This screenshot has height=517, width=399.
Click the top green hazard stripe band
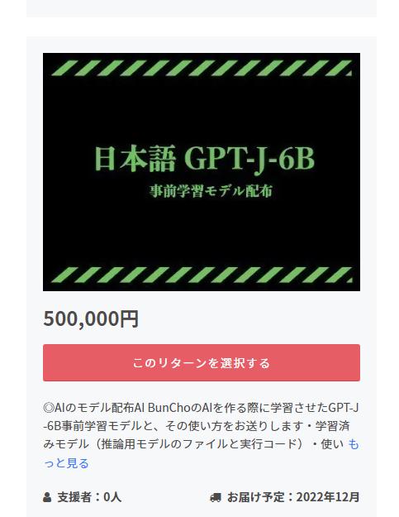pyautogui.click(x=202, y=68)
